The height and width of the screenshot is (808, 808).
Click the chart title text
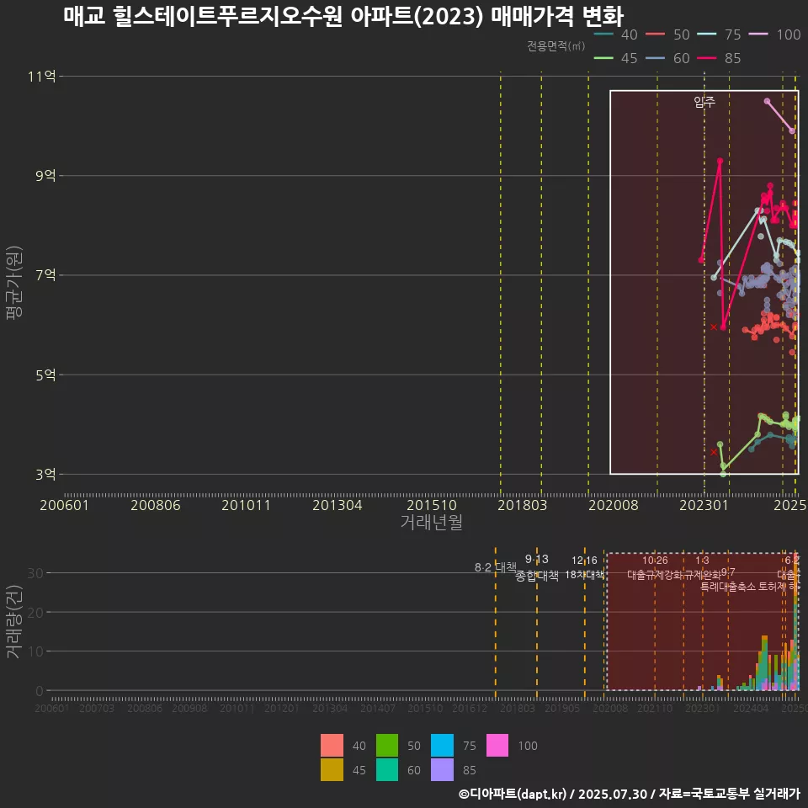[343, 16]
